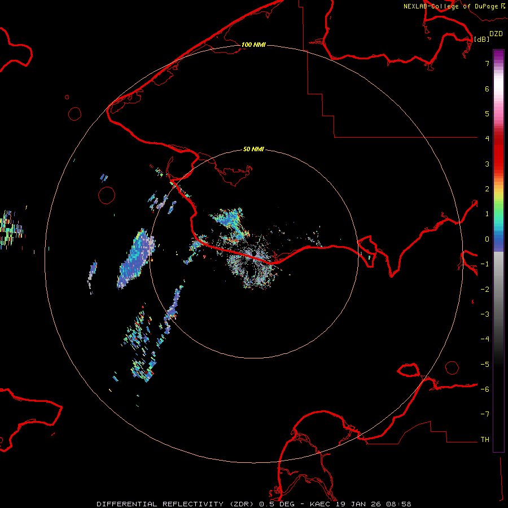Click the -3 value on the color scale
508x508 pixels.
coord(485,314)
